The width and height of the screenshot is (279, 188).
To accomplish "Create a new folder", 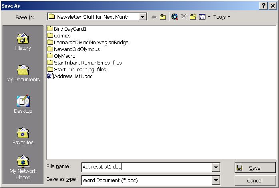I will tap(193, 17).
